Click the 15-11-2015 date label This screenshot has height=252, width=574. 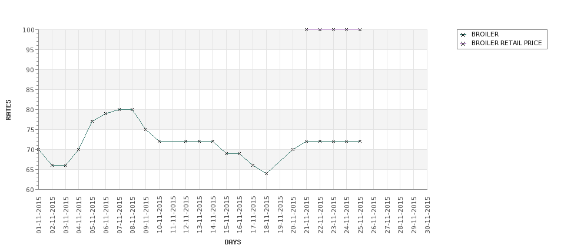[x=227, y=215]
